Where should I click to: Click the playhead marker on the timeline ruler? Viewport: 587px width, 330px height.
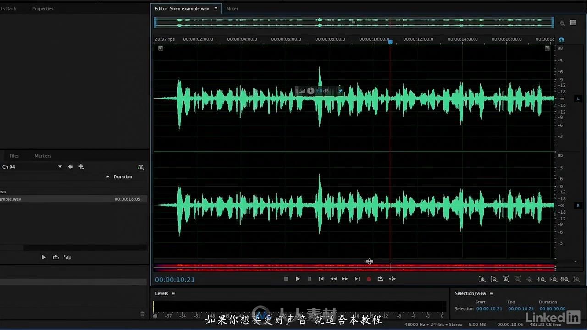pos(390,42)
